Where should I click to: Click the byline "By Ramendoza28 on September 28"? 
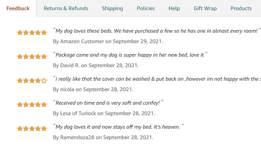point(103,137)
